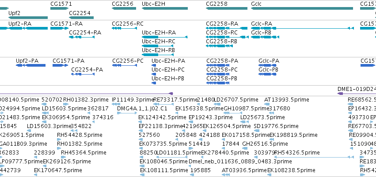Click the Ubc-E2H gene feature
Screen dimensions: 376x177
click(x=165, y=8)
